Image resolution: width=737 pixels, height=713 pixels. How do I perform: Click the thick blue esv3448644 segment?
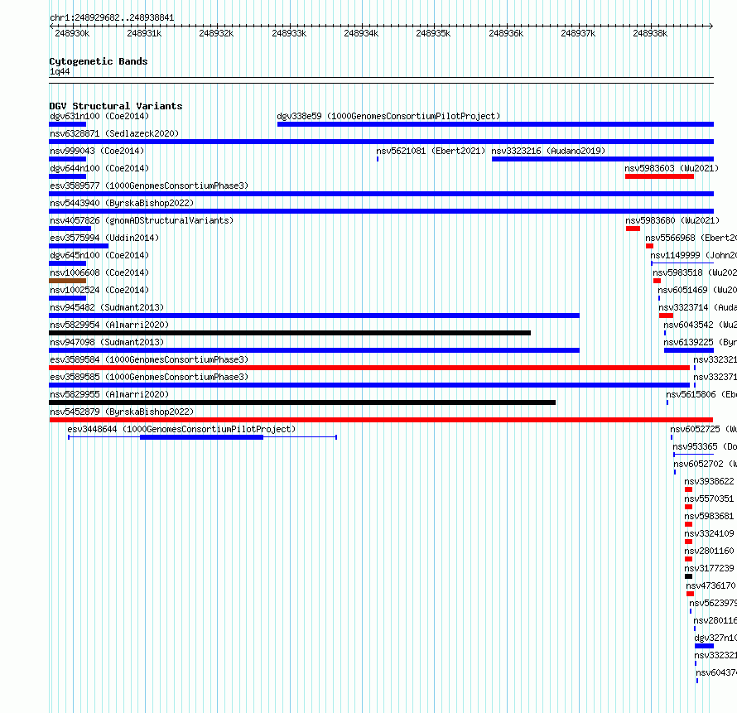202,437
